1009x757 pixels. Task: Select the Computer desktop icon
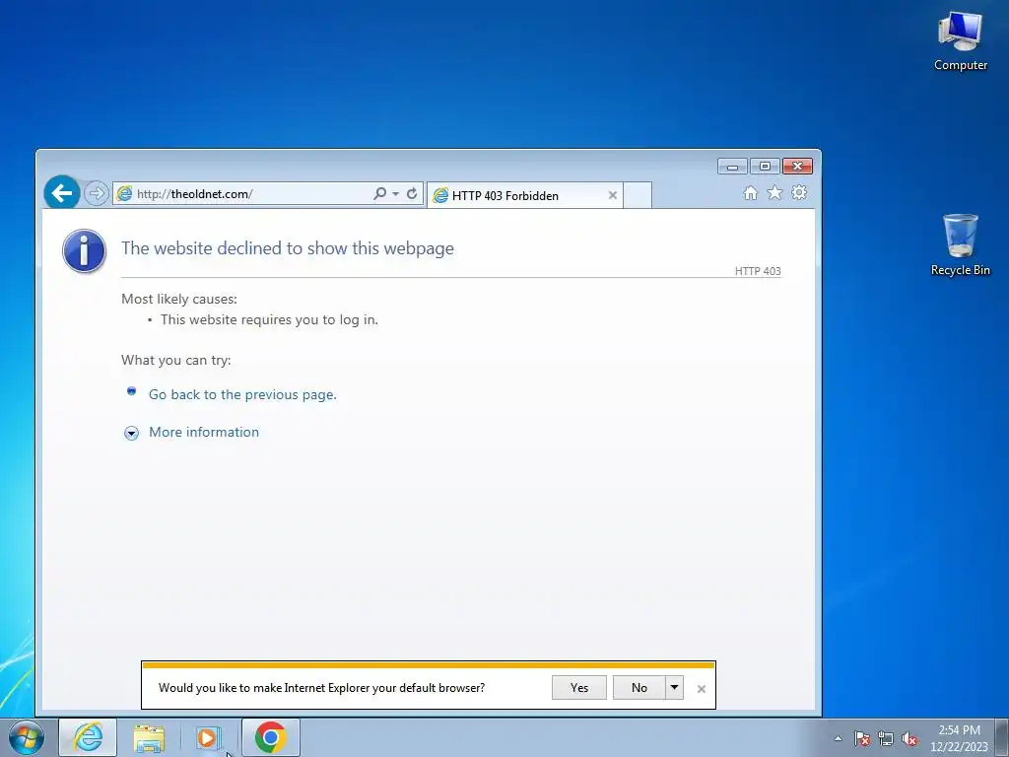click(x=960, y=41)
